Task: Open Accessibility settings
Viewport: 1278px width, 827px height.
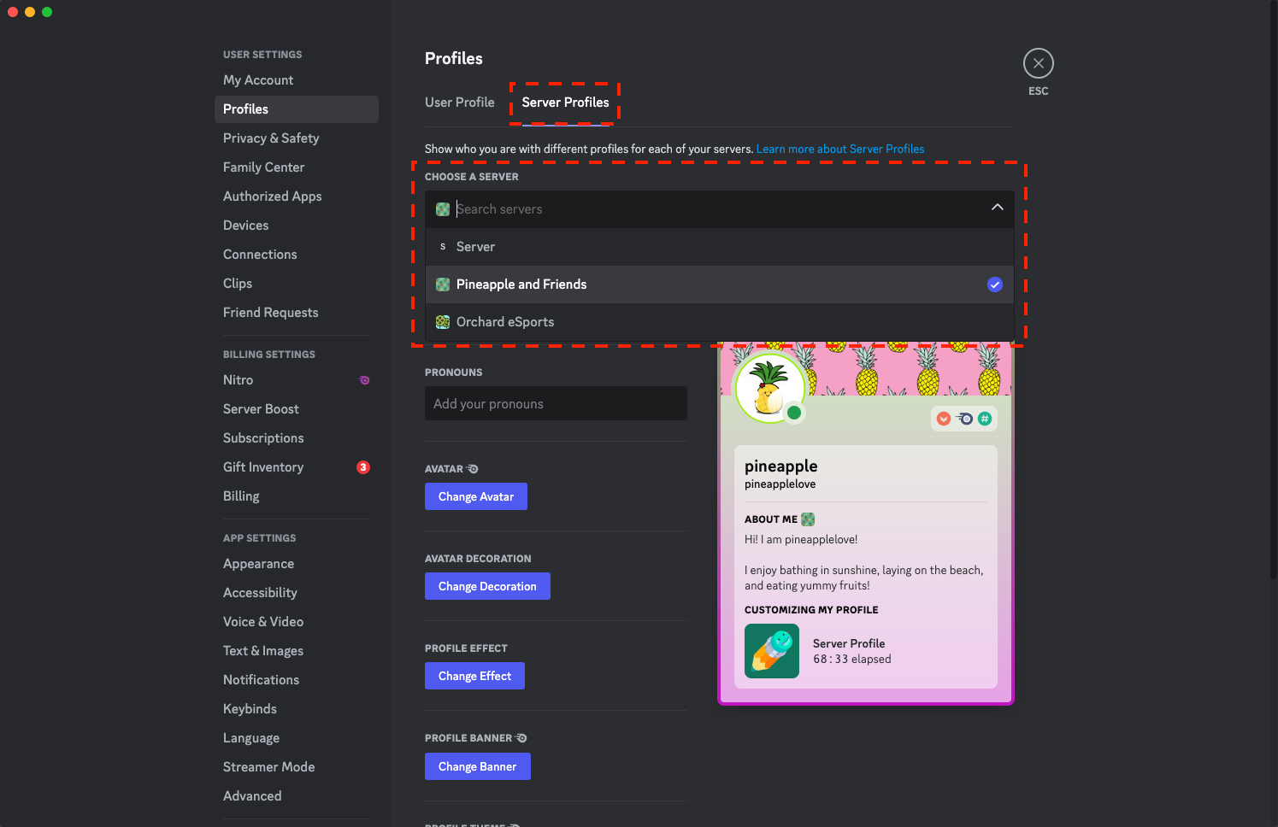Action: [x=296, y=593]
